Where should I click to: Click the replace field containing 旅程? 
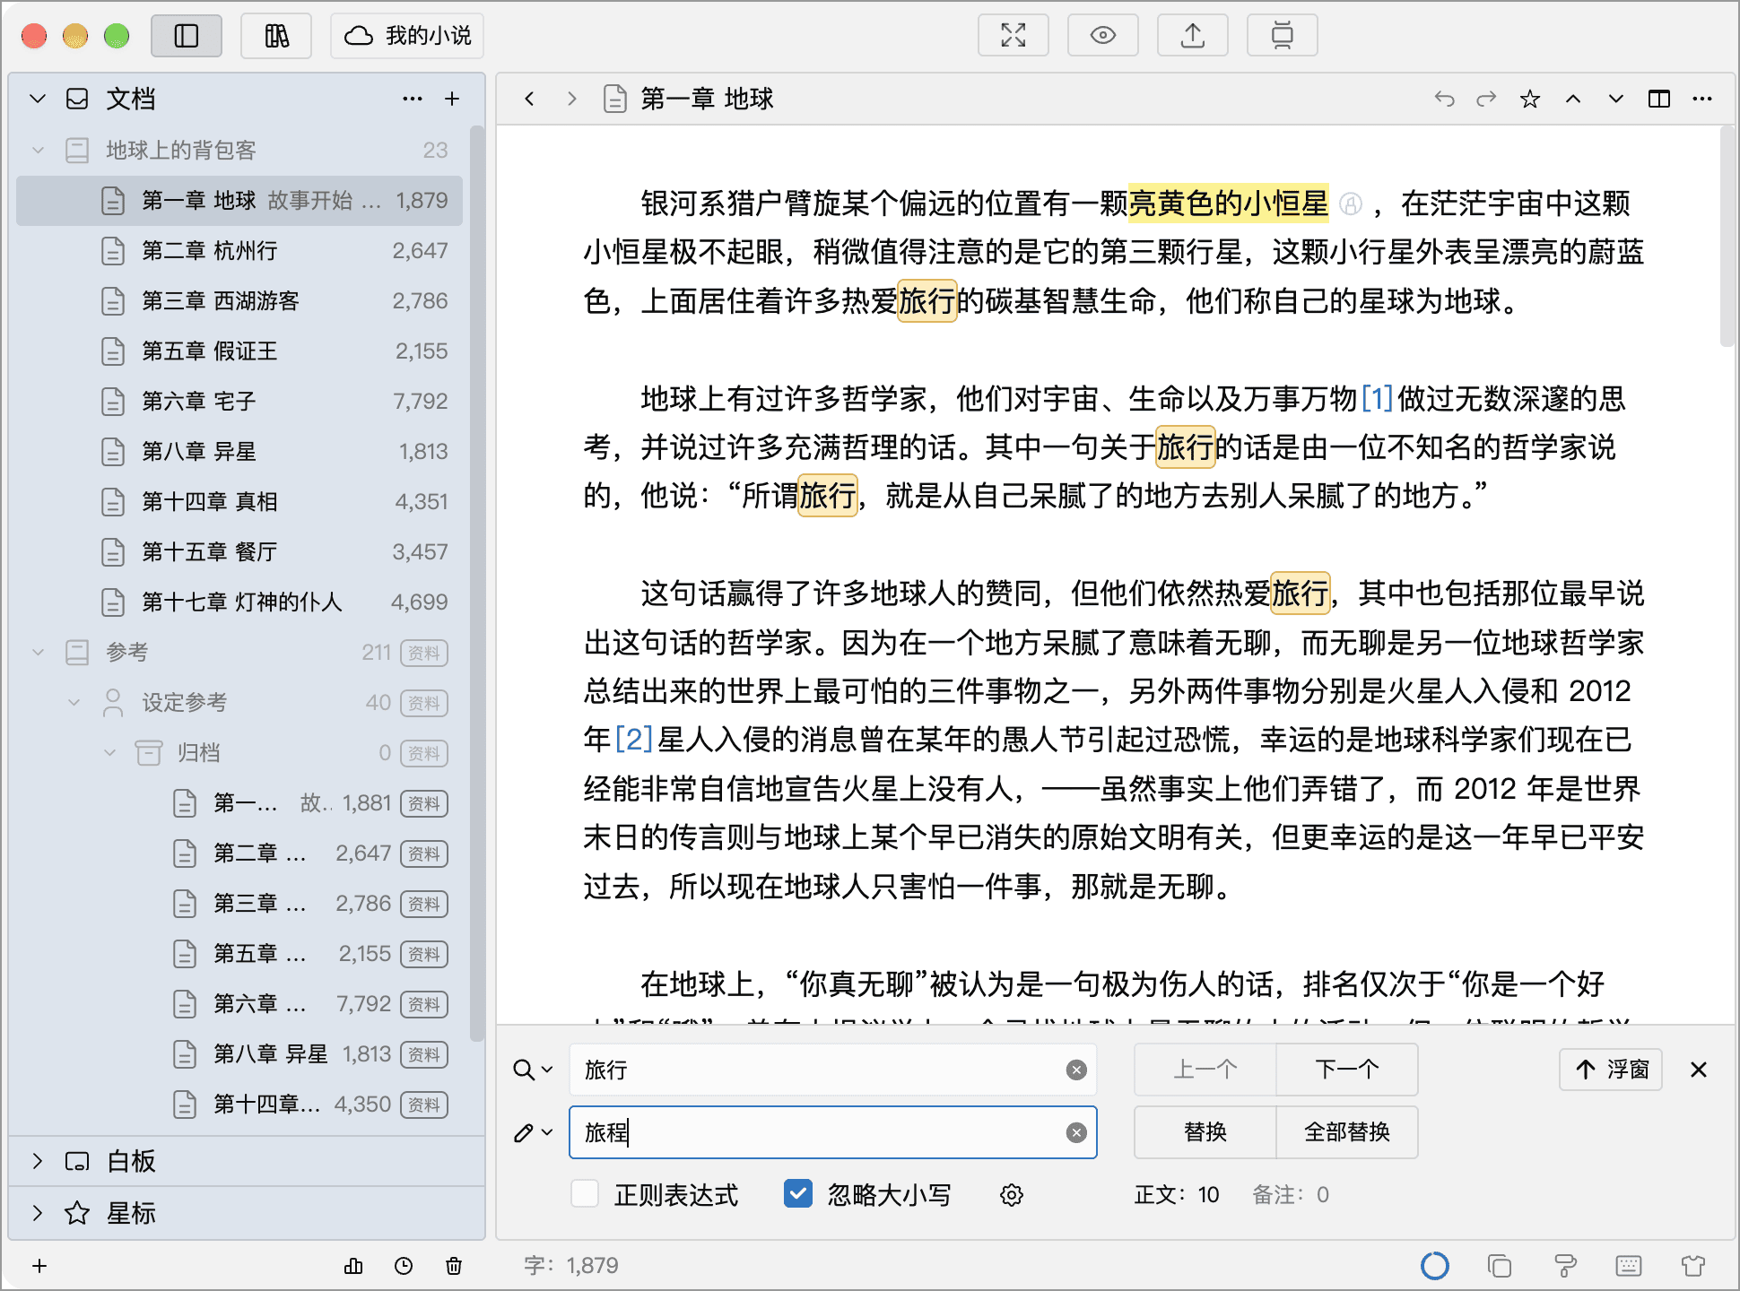[832, 1132]
